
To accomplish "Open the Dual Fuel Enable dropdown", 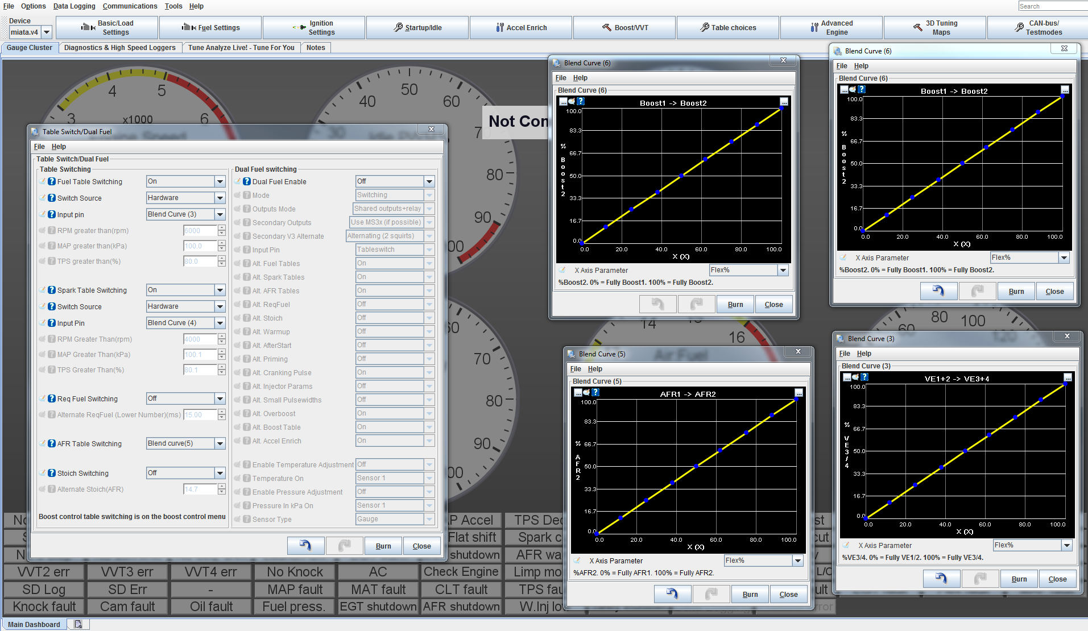I will click(x=429, y=181).
